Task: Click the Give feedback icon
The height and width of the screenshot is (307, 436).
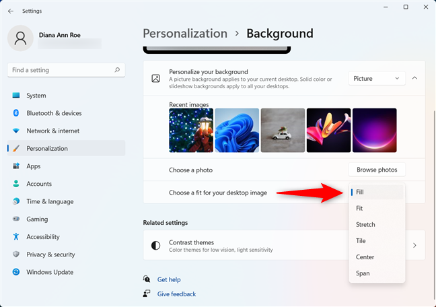Action: point(147,294)
